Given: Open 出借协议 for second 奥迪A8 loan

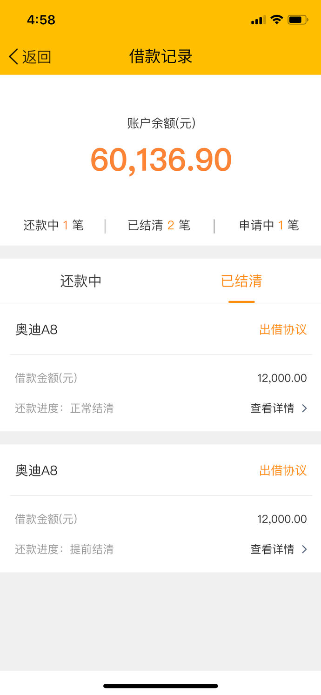Looking at the screenshot, I should click(x=283, y=471).
